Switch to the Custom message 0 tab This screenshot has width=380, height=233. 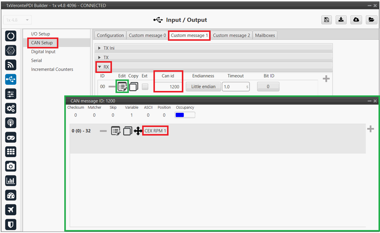pyautogui.click(x=147, y=35)
